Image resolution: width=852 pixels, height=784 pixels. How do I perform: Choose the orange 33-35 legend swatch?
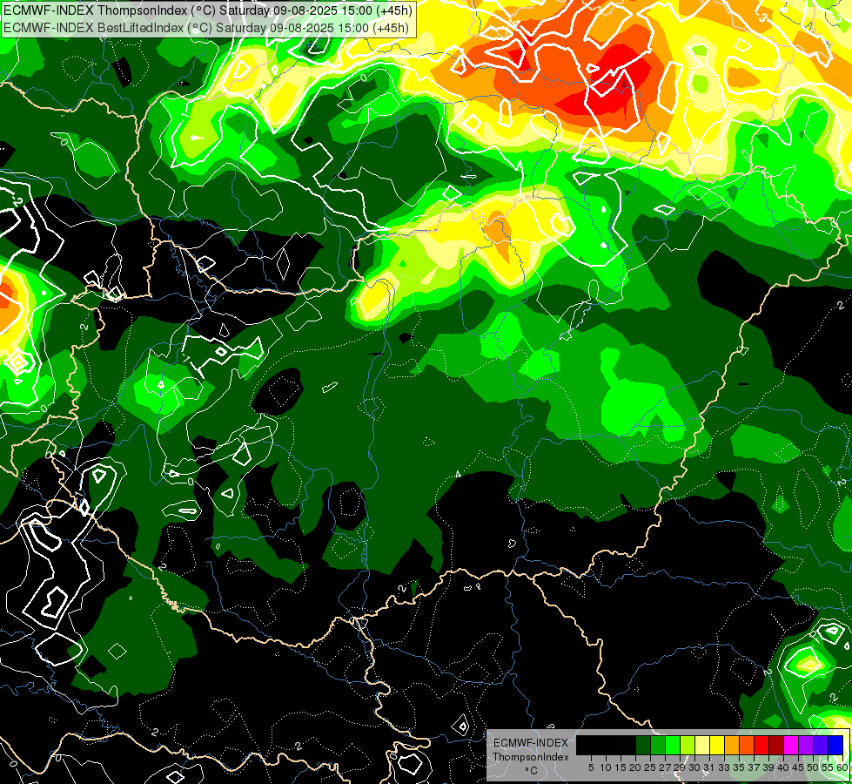[x=732, y=746]
